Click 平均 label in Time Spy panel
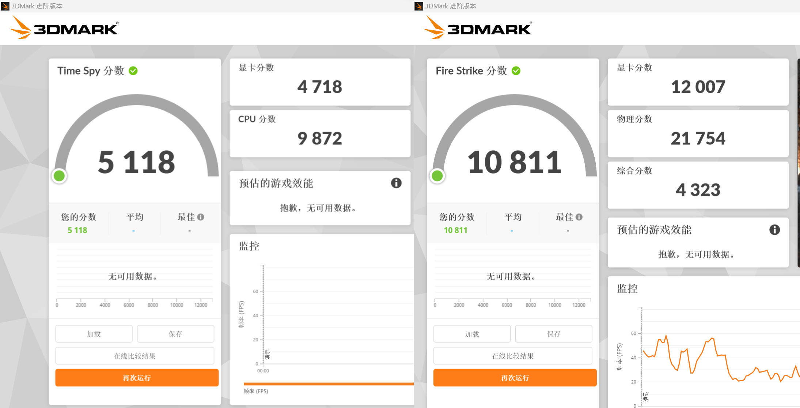 click(135, 217)
